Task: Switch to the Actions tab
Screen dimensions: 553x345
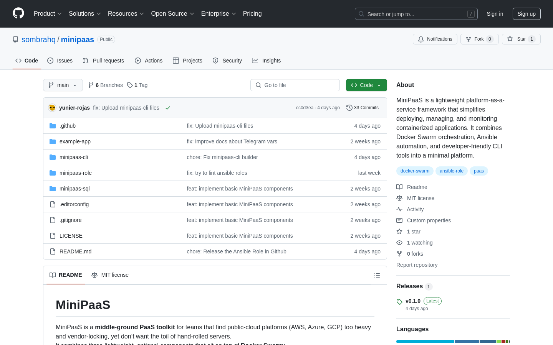Action: click(149, 61)
